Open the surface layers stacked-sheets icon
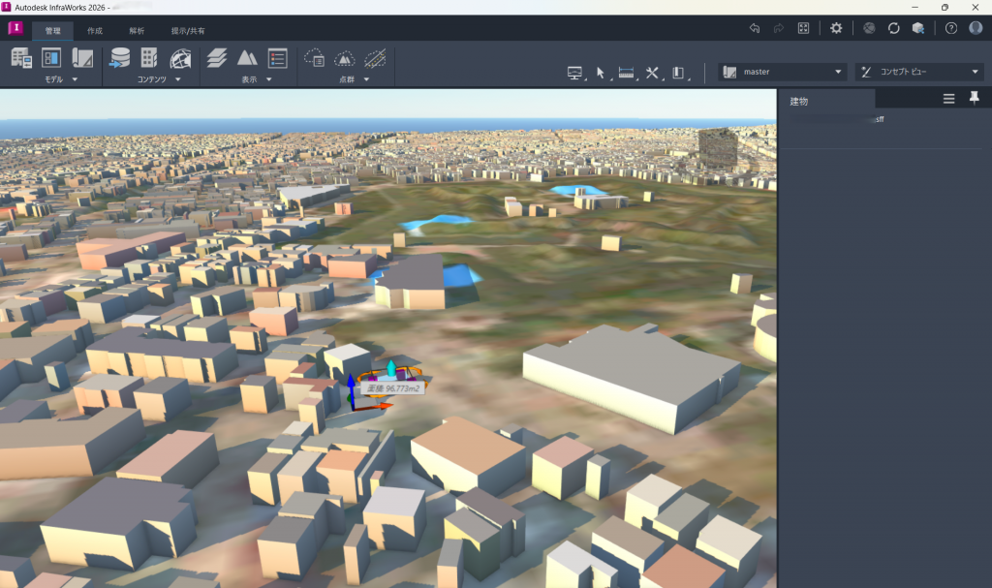Viewport: 992px width, 588px height. [217, 58]
